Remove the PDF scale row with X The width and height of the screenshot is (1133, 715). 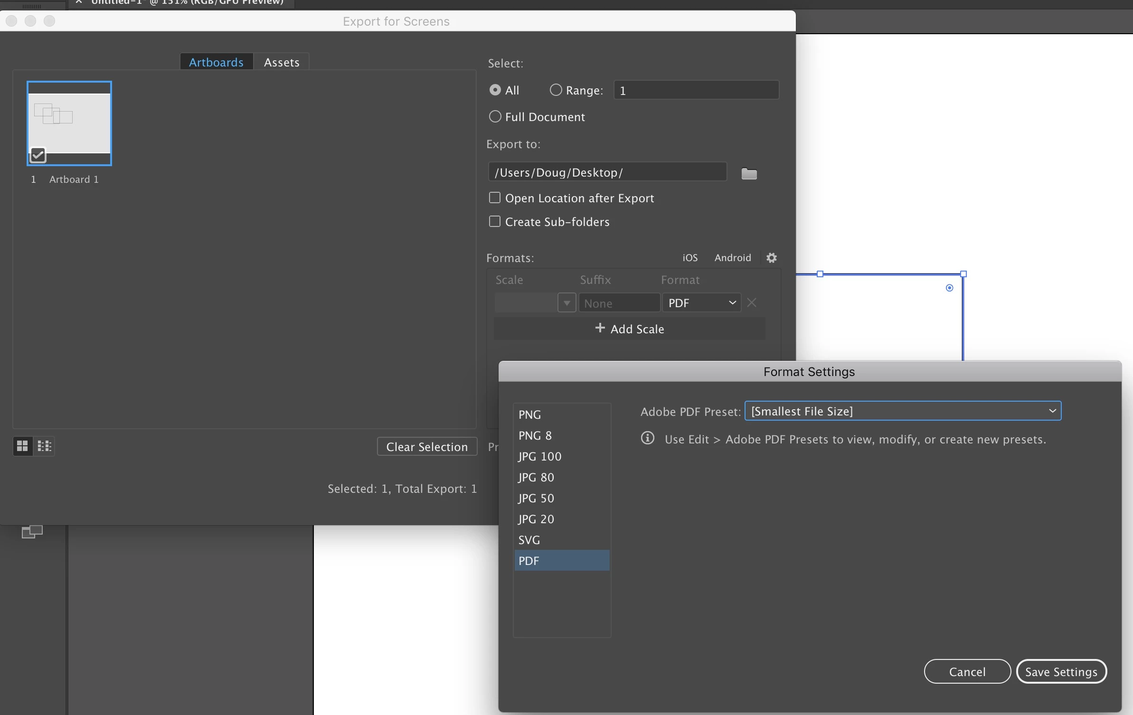(x=751, y=302)
